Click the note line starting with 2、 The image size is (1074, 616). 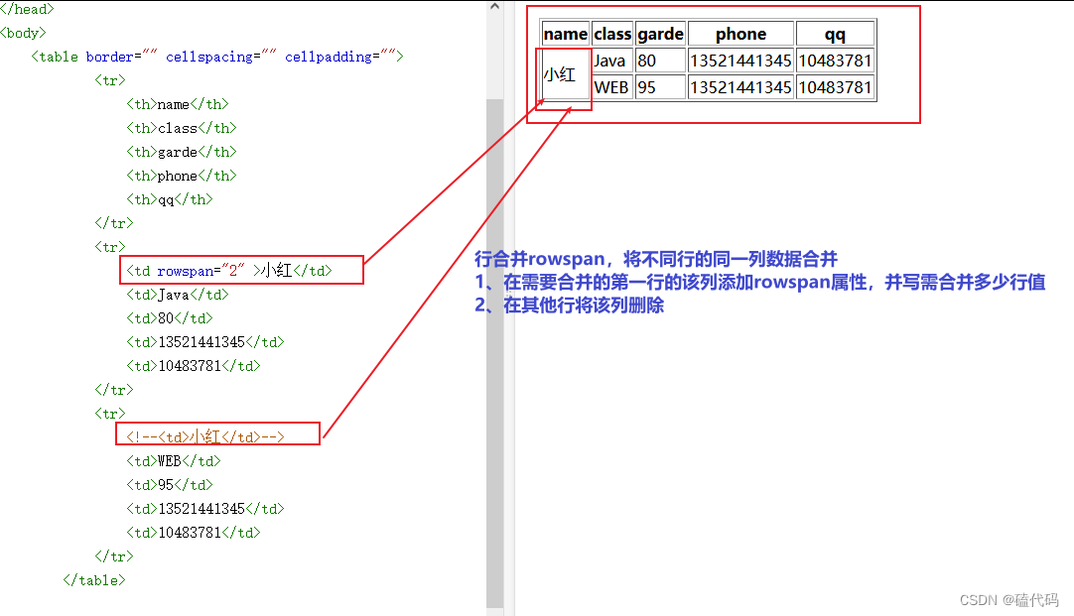pos(569,306)
